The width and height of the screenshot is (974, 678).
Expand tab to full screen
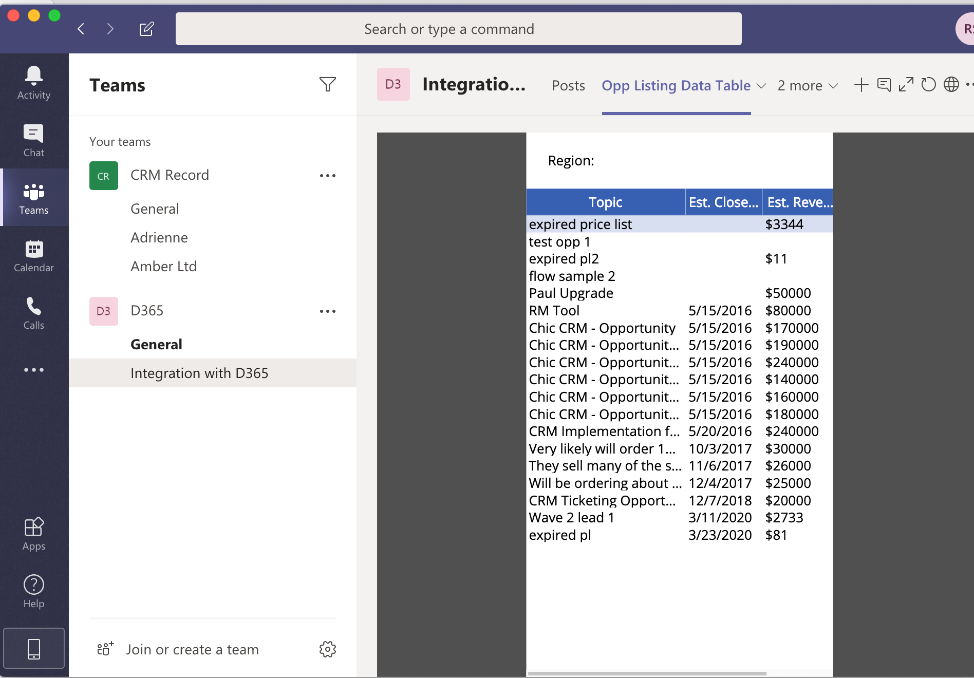pyautogui.click(x=906, y=85)
